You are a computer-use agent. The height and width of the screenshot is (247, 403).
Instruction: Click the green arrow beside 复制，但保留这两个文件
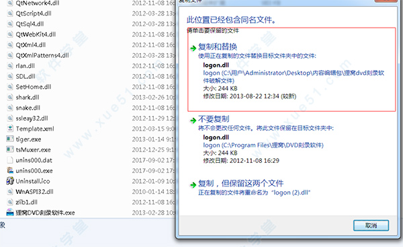pos(193,185)
